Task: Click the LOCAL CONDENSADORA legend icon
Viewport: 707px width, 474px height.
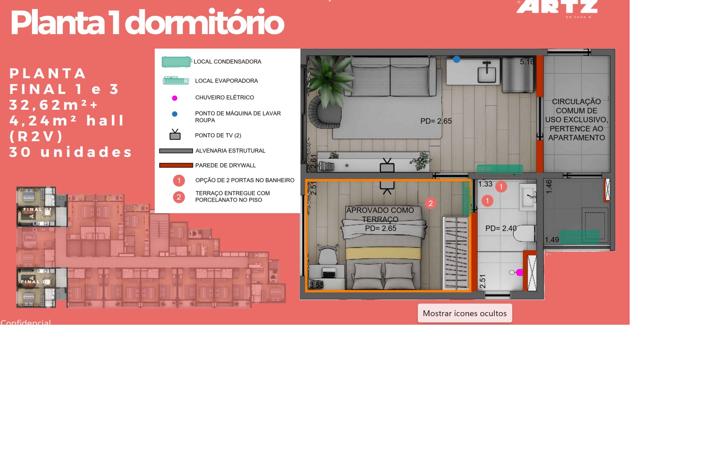Action: click(x=176, y=62)
